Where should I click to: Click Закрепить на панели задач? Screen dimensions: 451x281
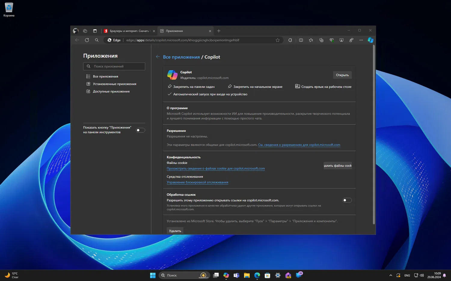point(191,87)
